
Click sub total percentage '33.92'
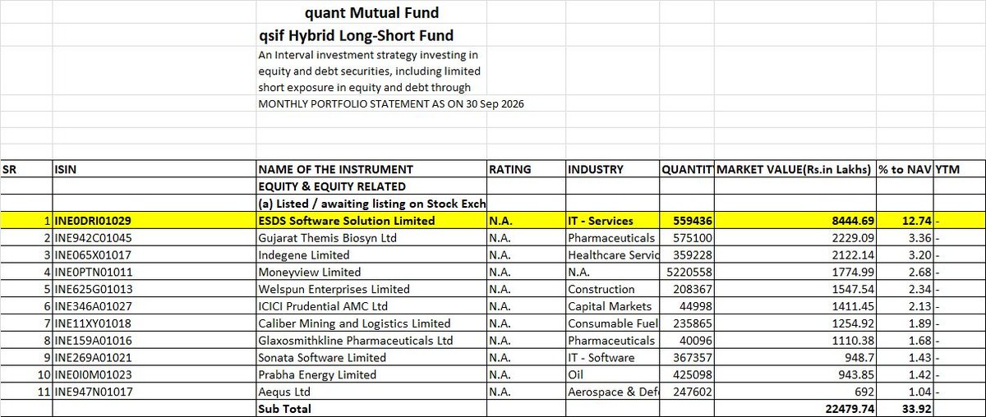click(905, 408)
